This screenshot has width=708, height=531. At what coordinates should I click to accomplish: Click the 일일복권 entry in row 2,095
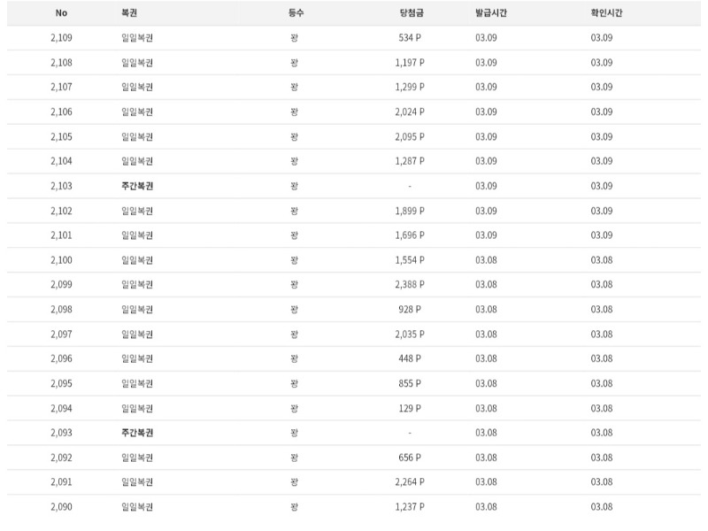tap(137, 383)
